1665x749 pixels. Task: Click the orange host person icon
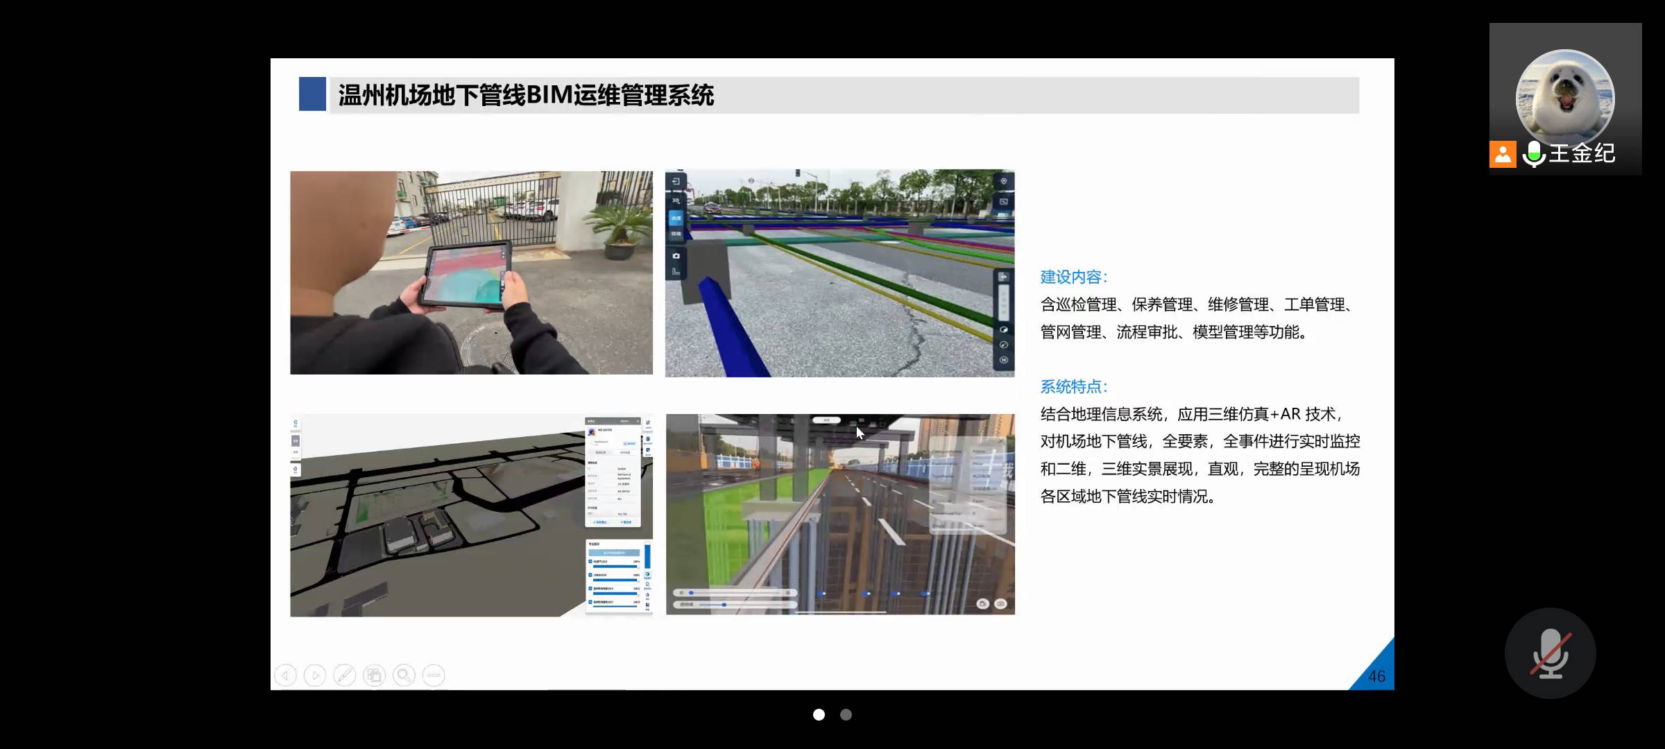1502,154
